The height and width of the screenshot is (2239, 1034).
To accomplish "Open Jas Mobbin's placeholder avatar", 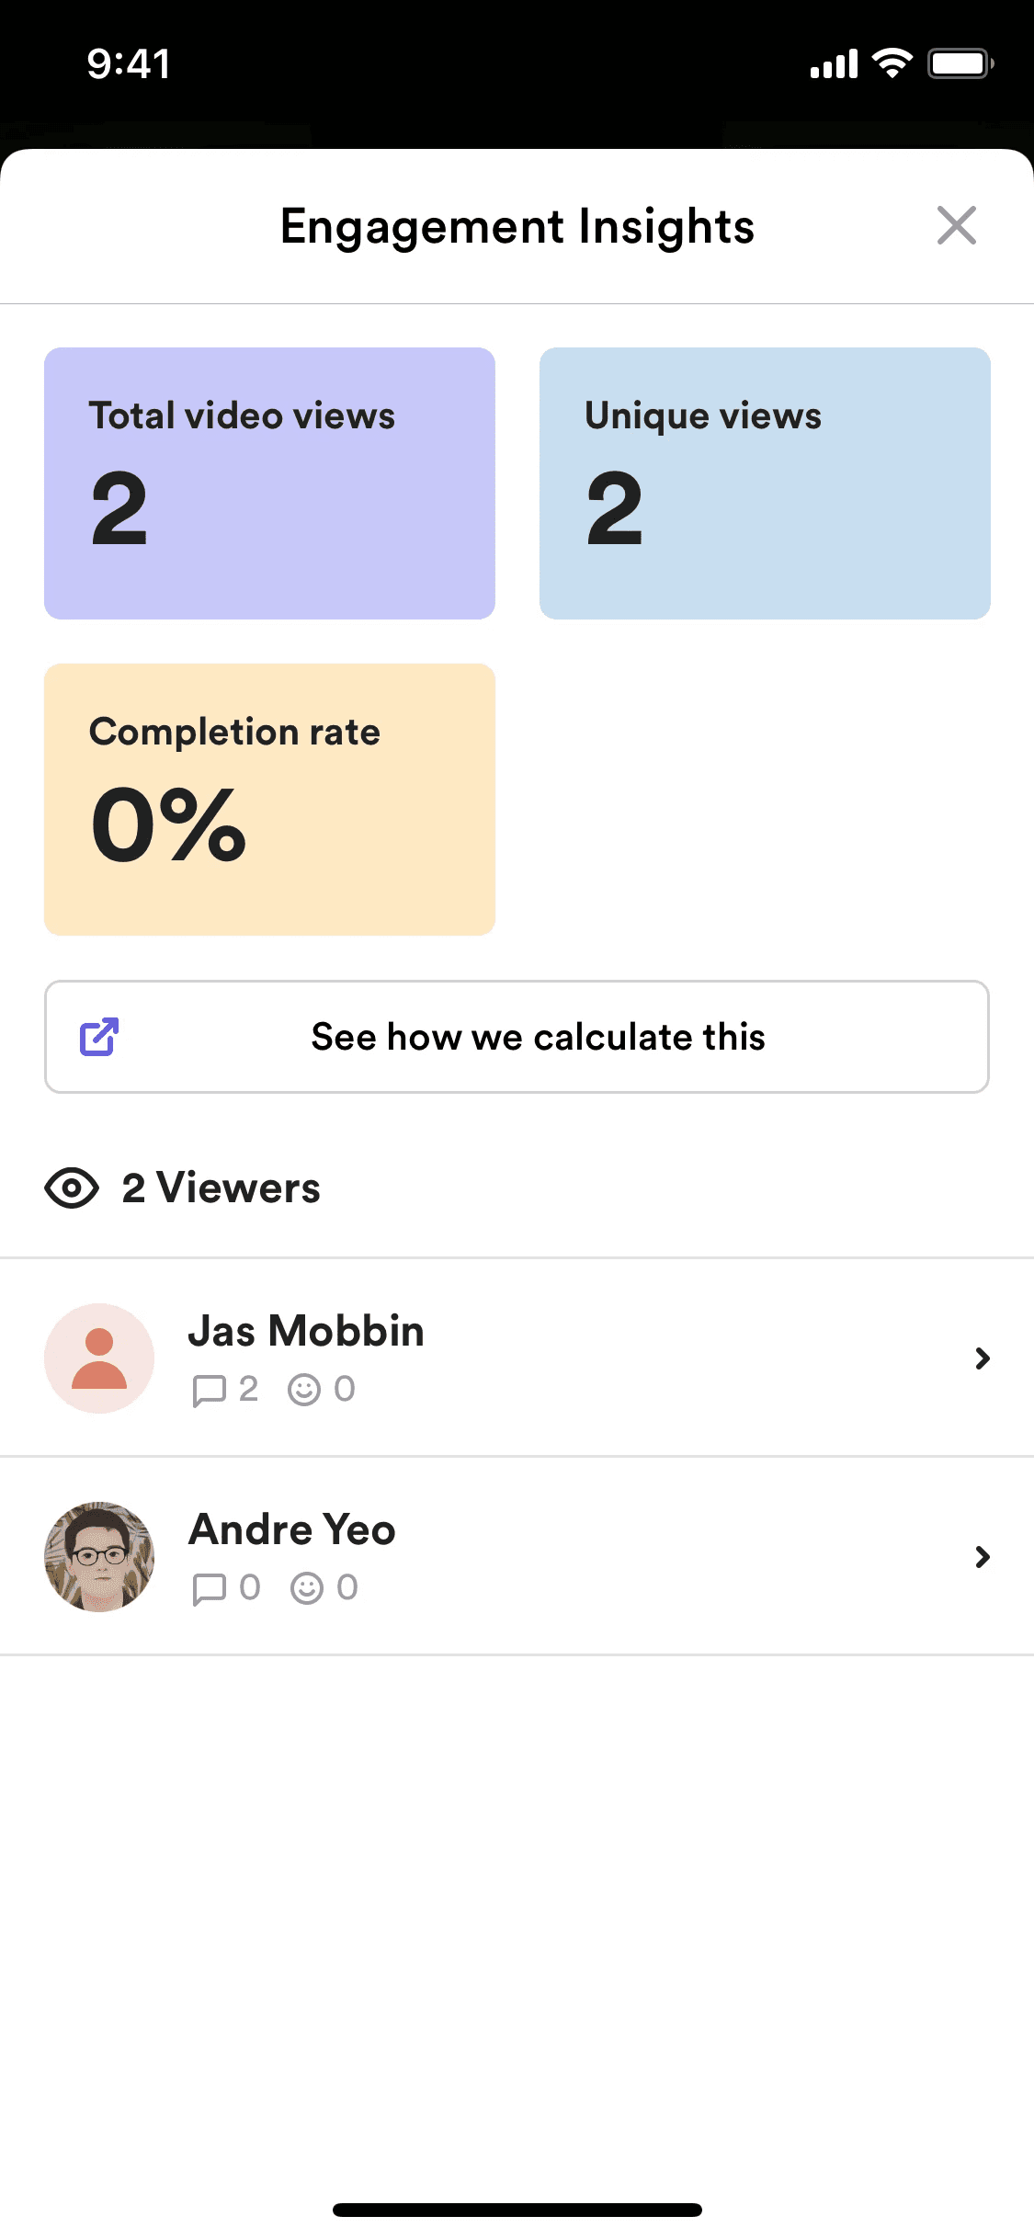I will tap(99, 1358).
